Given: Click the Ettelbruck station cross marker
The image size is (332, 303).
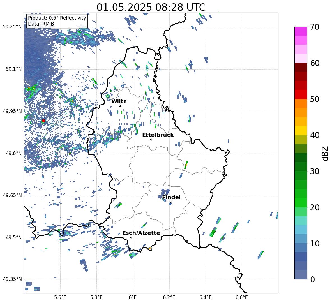Looking at the screenshot, I should tap(151, 140).
